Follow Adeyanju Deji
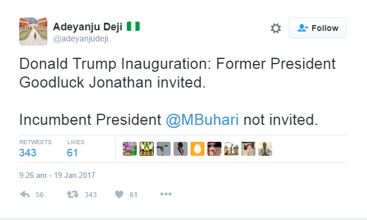Viewport: 367px width, 220px height. pyautogui.click(x=317, y=28)
